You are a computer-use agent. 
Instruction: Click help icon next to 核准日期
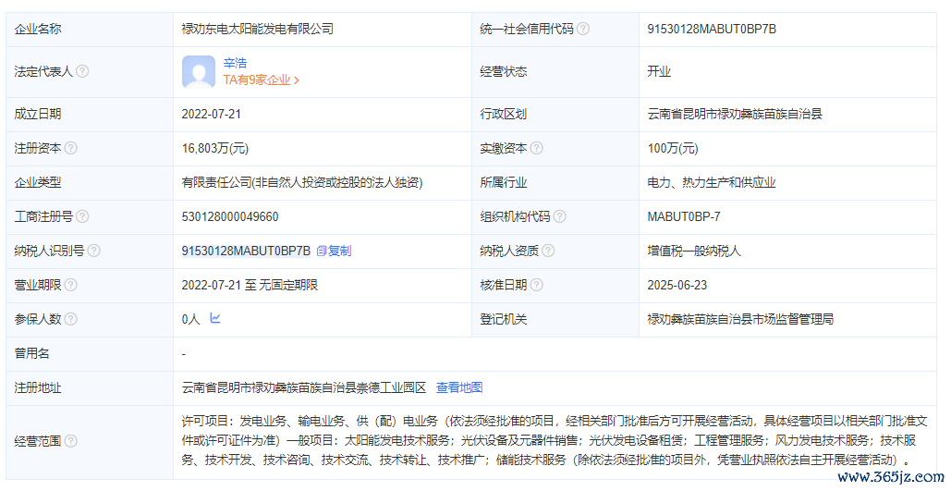[x=537, y=285]
